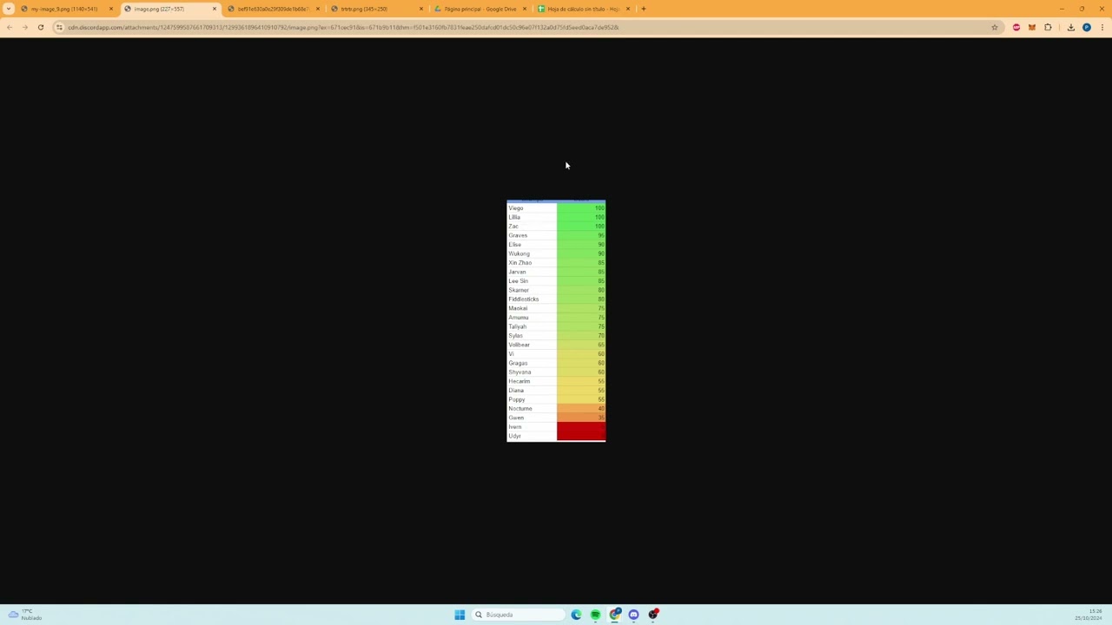Open the Extensions puzzle menu

[1048, 27]
